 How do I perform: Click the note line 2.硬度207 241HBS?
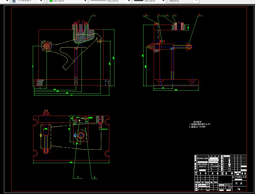(197, 127)
